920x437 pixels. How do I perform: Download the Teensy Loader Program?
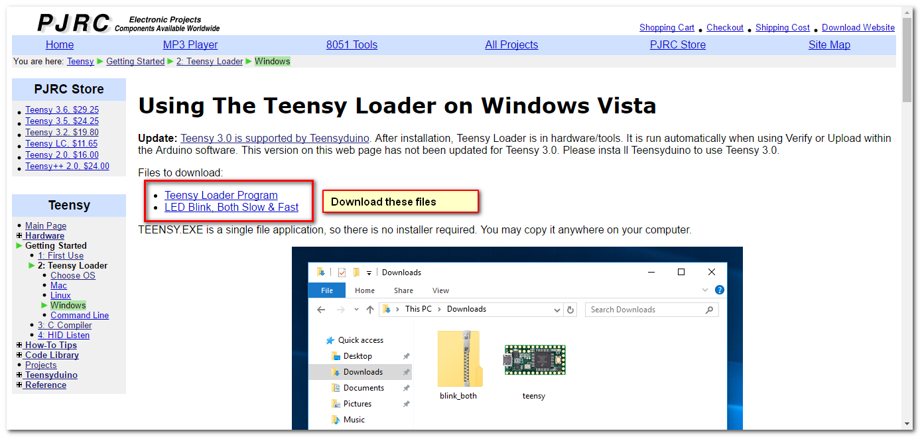[221, 195]
